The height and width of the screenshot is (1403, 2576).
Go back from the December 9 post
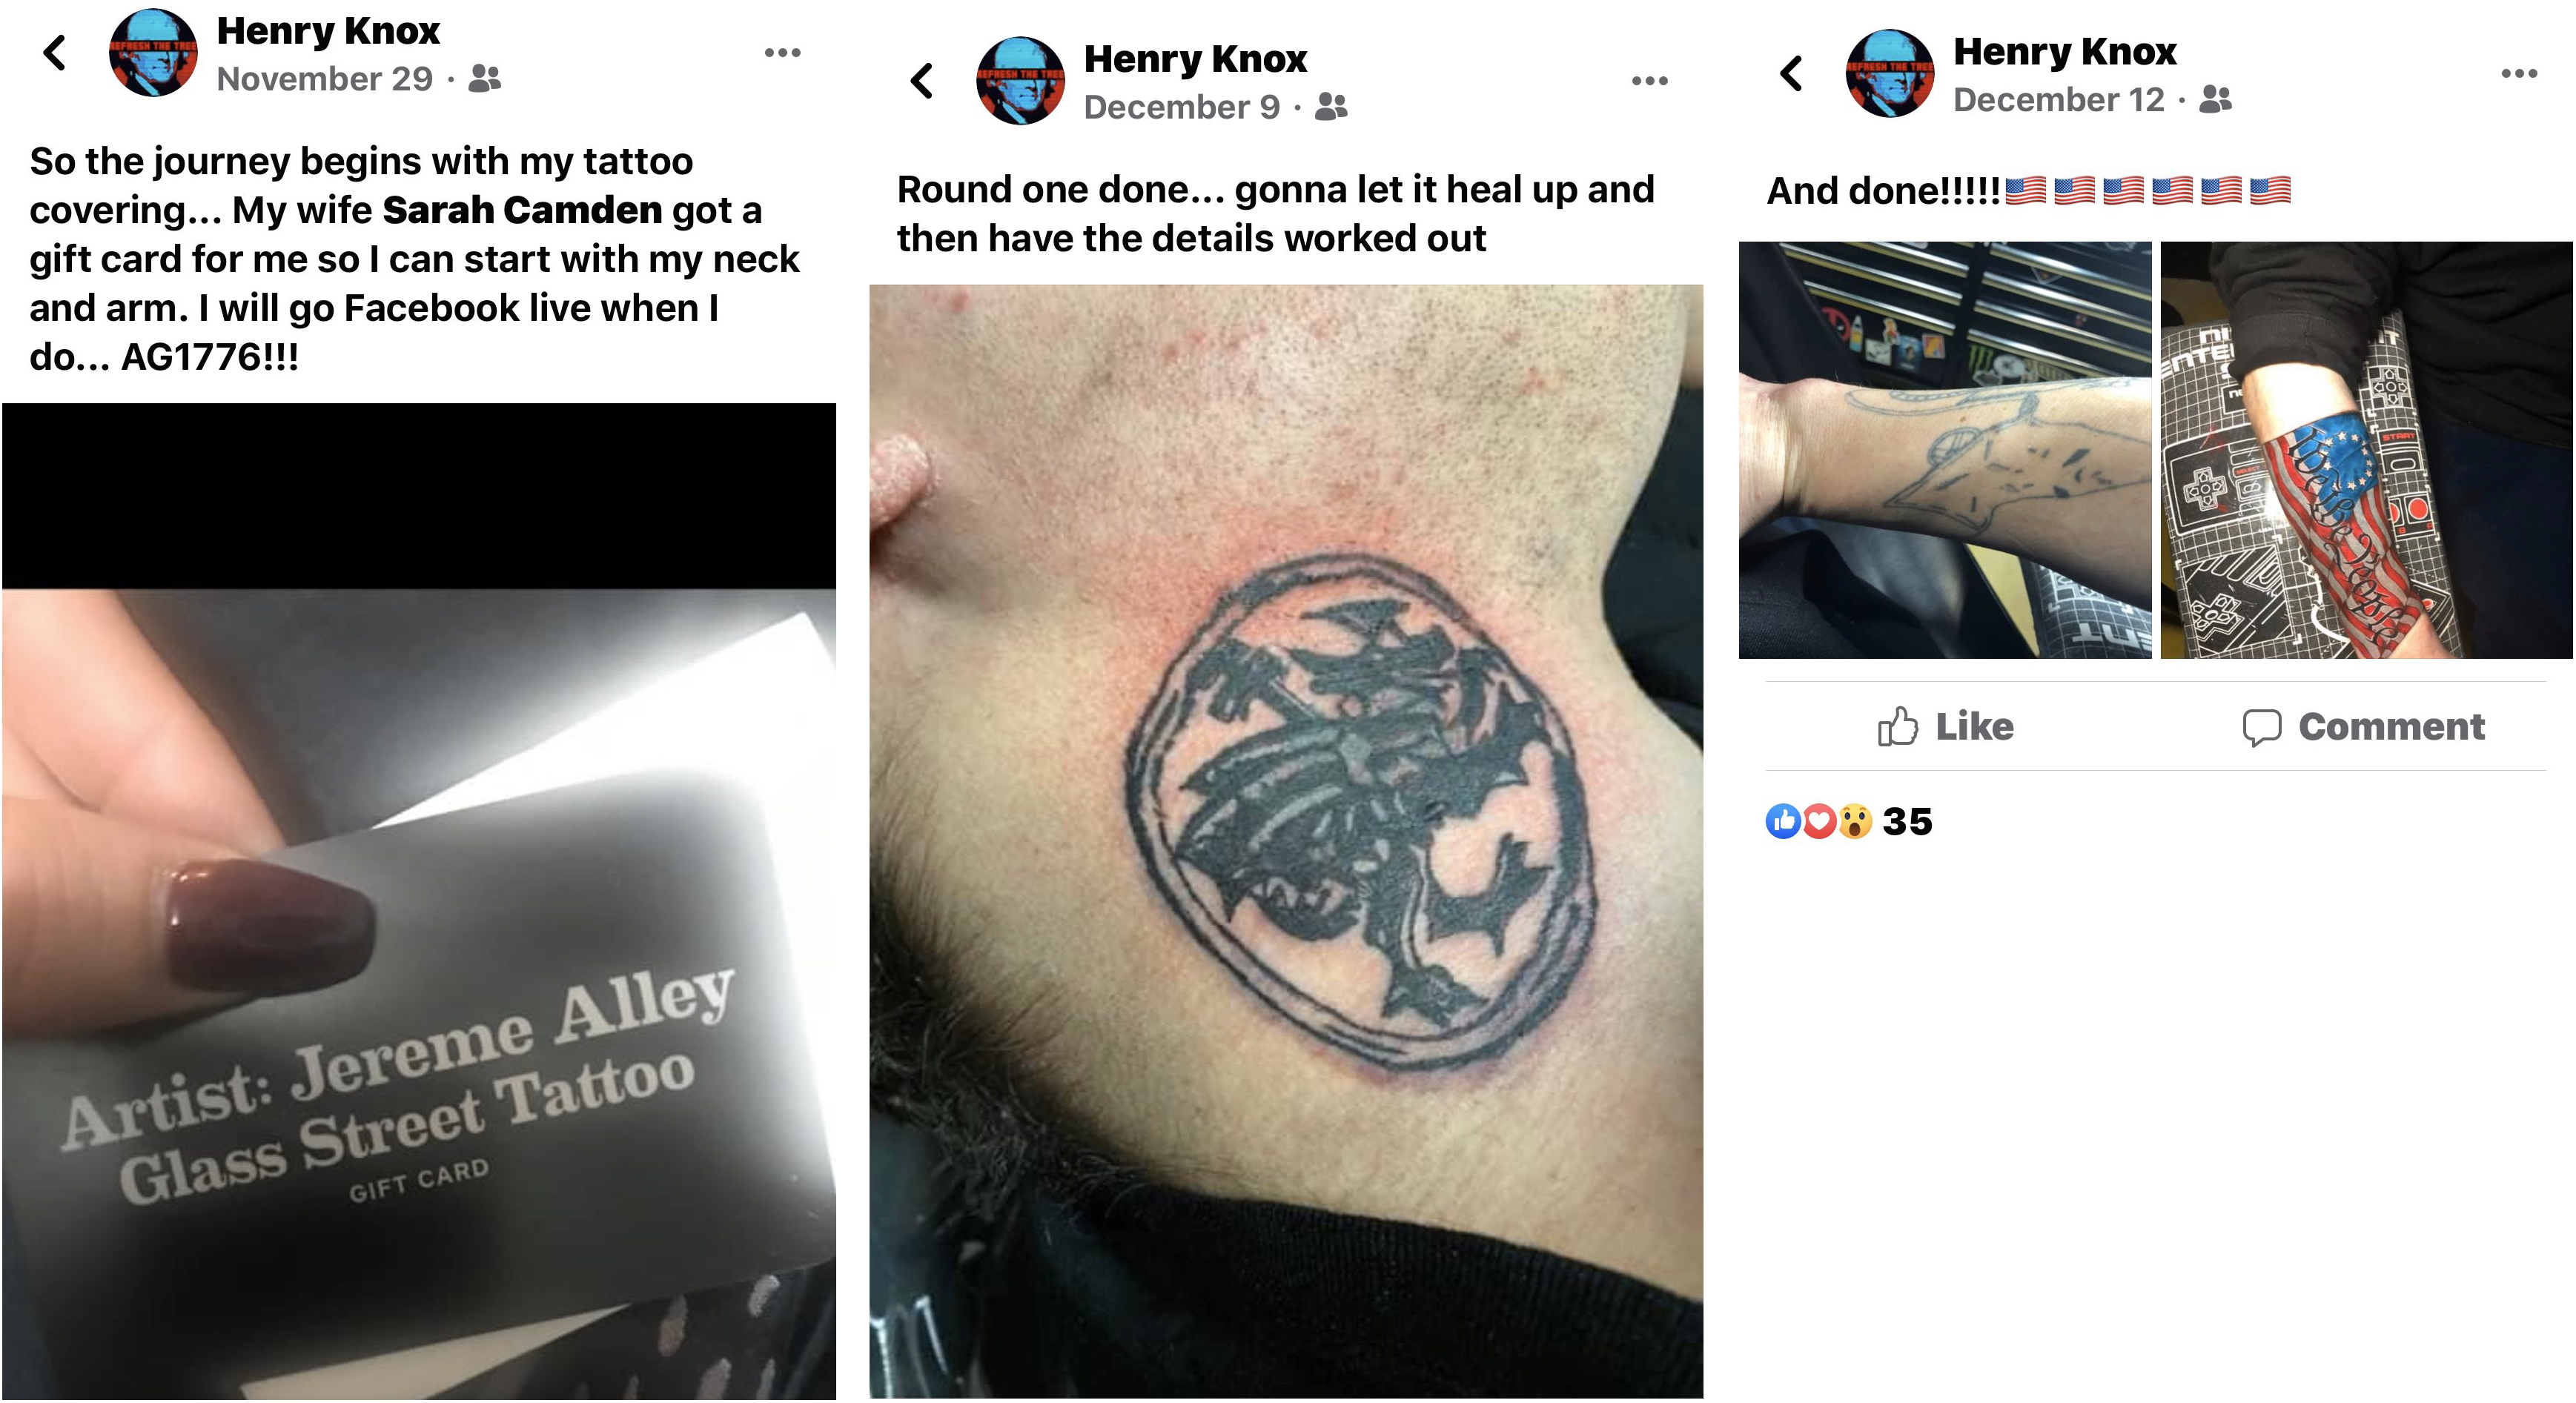pyautogui.click(x=922, y=80)
